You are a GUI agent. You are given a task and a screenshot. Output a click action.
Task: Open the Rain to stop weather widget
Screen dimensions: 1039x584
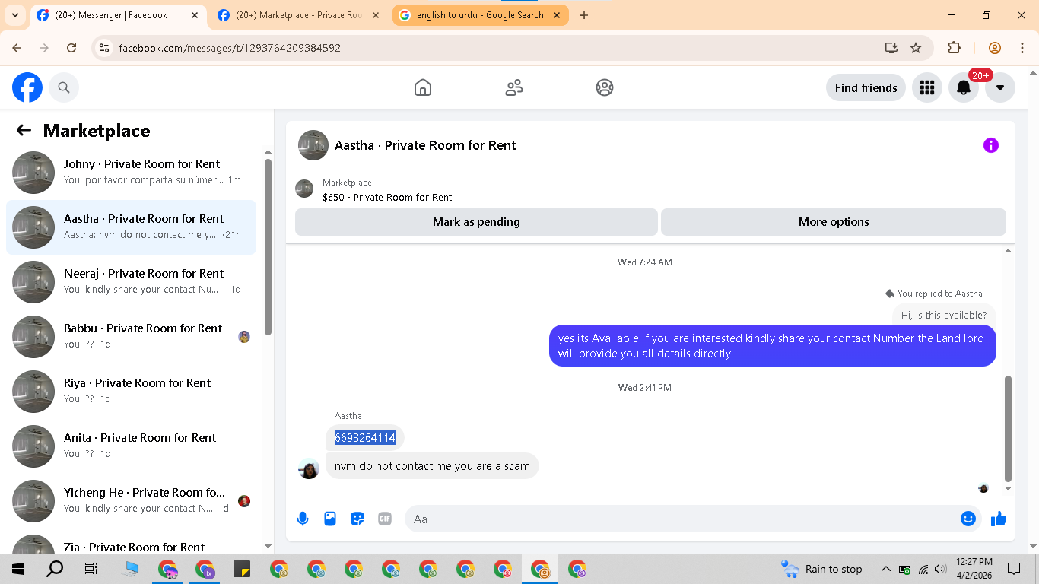coord(821,569)
